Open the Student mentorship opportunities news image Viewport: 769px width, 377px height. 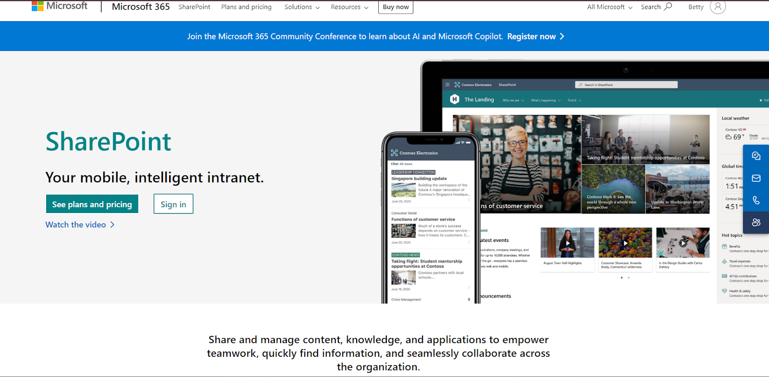pos(645,139)
